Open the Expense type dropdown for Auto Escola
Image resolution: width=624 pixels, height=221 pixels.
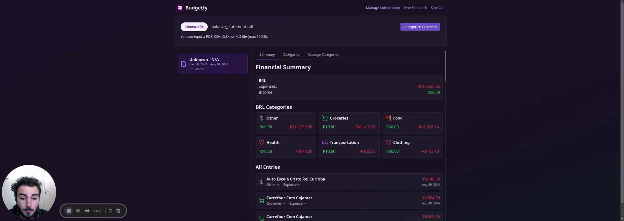tap(292, 185)
